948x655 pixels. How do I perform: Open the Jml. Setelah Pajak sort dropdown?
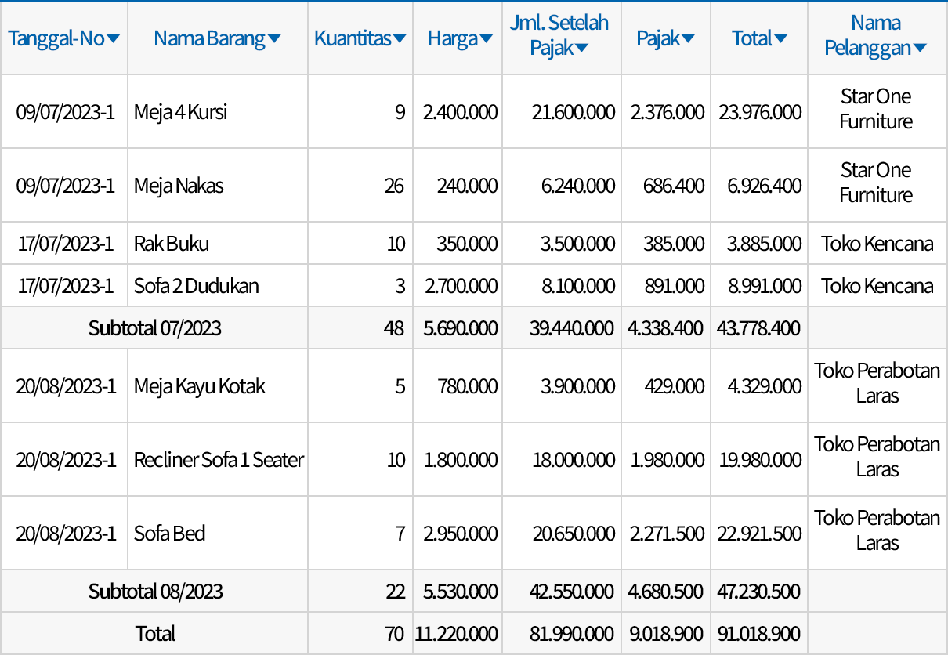click(581, 48)
